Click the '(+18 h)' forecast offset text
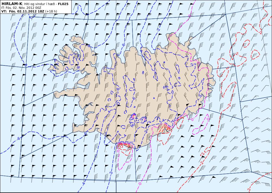 click(51, 11)
